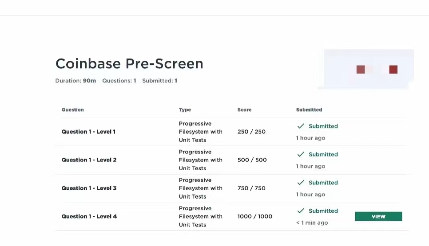The height and width of the screenshot is (246, 429).
Task: Click the Question column header
Action: coord(72,110)
